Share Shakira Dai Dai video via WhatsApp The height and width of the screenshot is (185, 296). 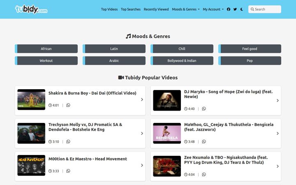(x=68, y=105)
